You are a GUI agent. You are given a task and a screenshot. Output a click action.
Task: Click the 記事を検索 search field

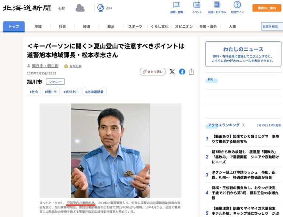click(272, 27)
